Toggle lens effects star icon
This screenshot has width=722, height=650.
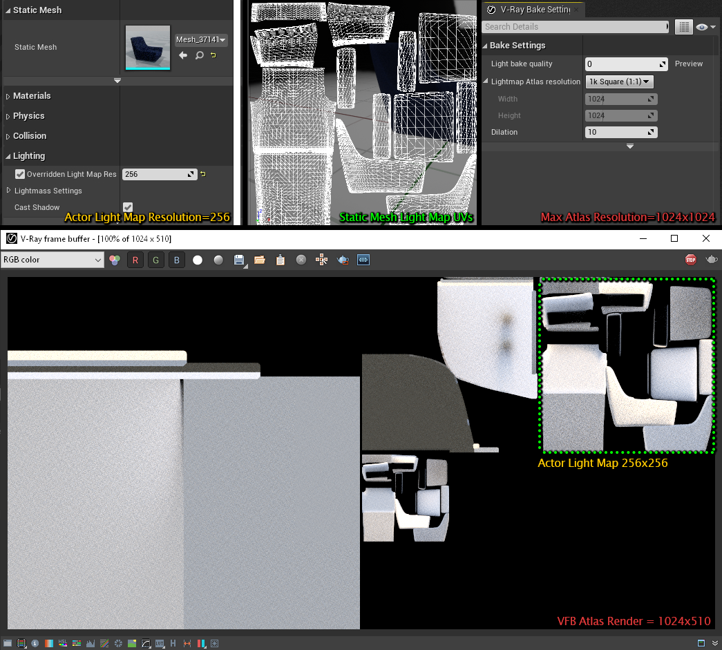click(215, 643)
